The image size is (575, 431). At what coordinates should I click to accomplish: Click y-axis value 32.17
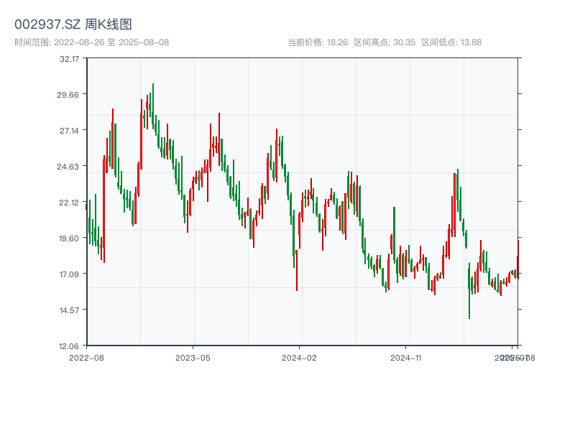(69, 59)
